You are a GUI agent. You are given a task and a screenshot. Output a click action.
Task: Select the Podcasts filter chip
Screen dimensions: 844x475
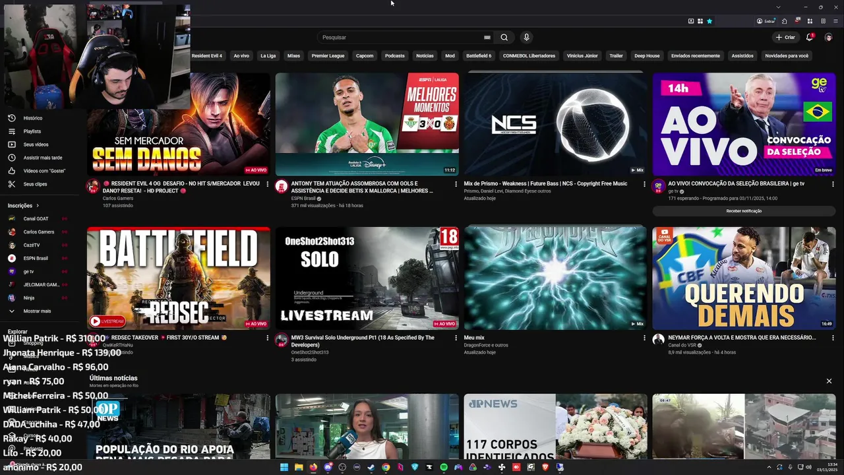[x=395, y=56]
